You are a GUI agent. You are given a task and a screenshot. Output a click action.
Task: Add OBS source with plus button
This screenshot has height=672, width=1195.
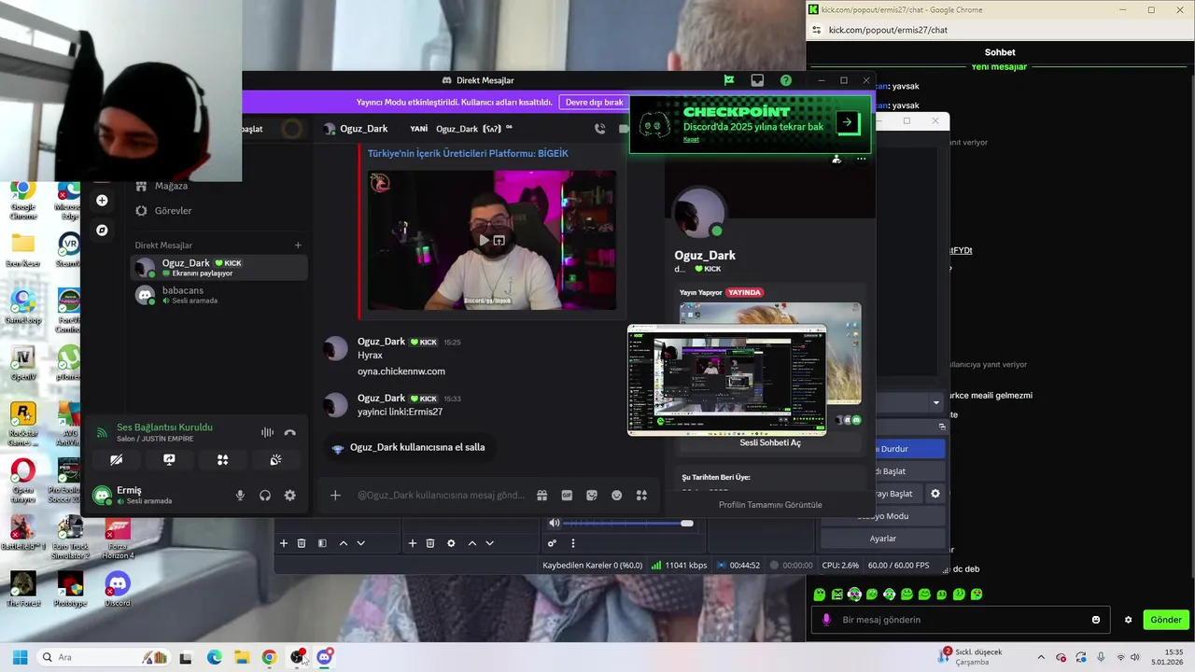(x=413, y=543)
